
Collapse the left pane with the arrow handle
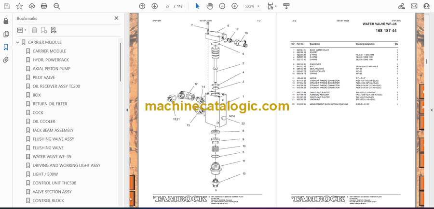127,110
